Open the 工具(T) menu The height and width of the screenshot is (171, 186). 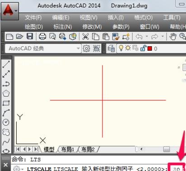pyautogui.click(x=172, y=18)
